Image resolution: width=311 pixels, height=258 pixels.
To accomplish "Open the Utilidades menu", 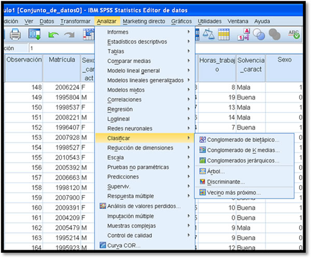I will tap(209, 21).
